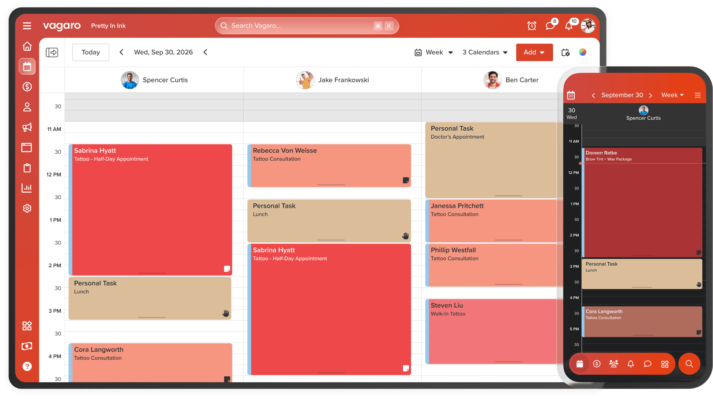
Task: Open calendar settings gear icon near Add
Action: (x=565, y=53)
